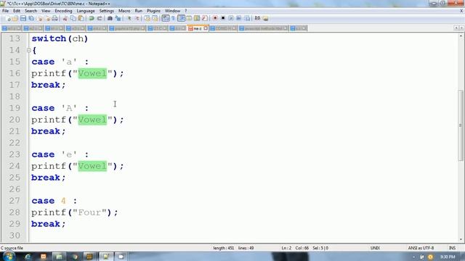
Task: Toggle the Function List panel icon
Action: [x=205, y=18]
